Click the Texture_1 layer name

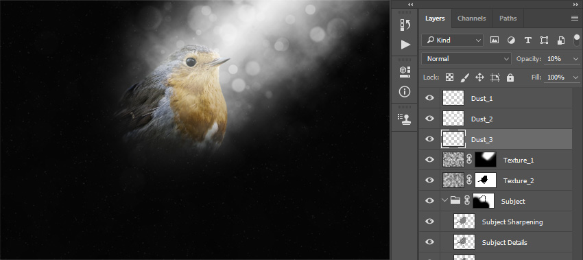pos(519,161)
